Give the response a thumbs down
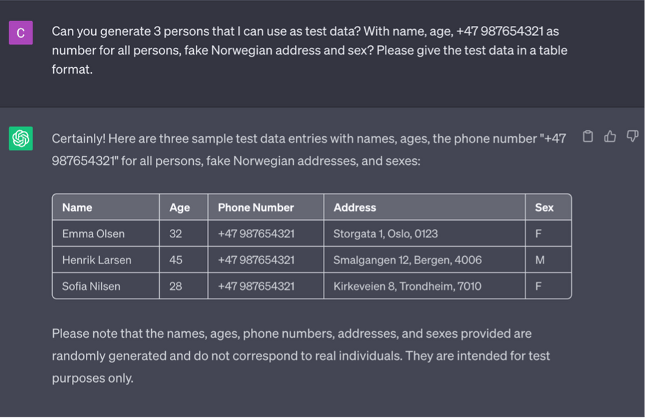The height and width of the screenshot is (419, 646). click(633, 136)
